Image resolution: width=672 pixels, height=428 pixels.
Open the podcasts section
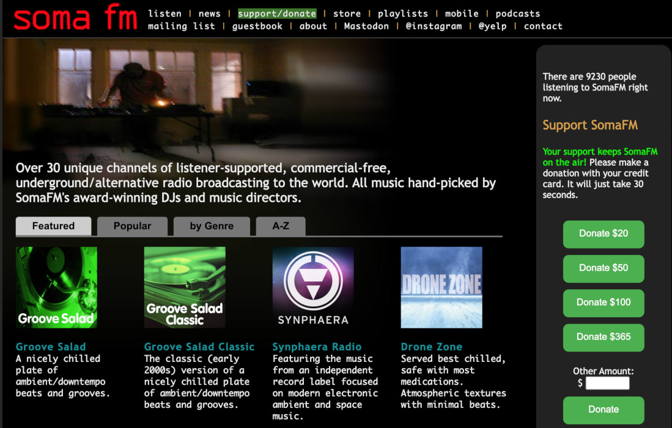coord(518,13)
